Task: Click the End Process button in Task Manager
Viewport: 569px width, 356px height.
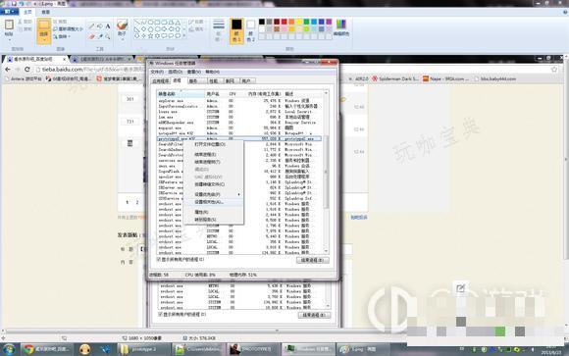Action: [312, 260]
